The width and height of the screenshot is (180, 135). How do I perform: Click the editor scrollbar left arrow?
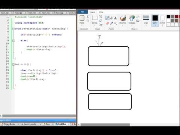point(1,116)
